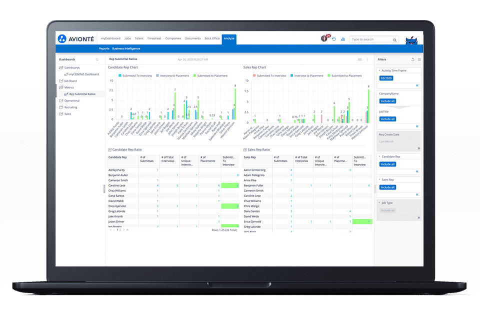Toggle the Candidate Rep filter switch
This screenshot has height=326, width=480.
click(x=417, y=171)
